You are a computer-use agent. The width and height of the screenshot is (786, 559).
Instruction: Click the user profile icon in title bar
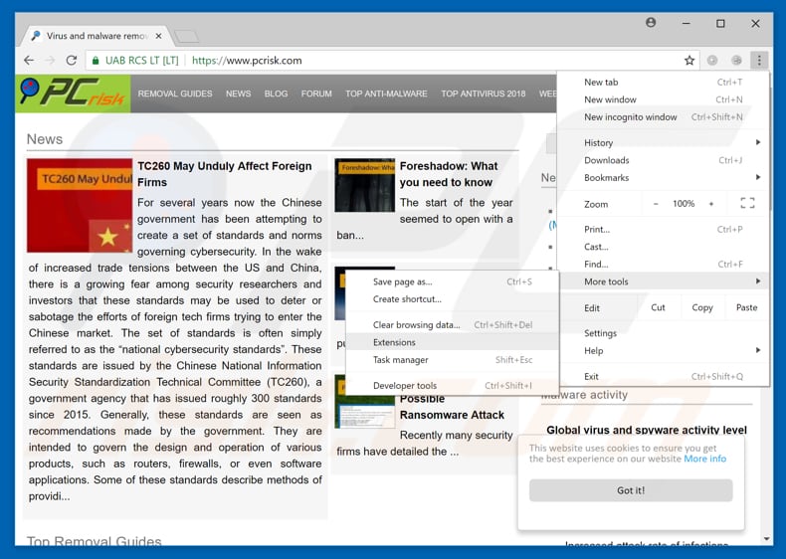click(x=651, y=23)
